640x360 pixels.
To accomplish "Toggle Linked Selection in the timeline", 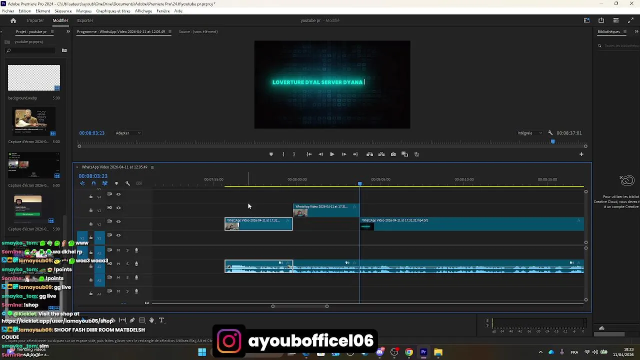I will 105,183.
